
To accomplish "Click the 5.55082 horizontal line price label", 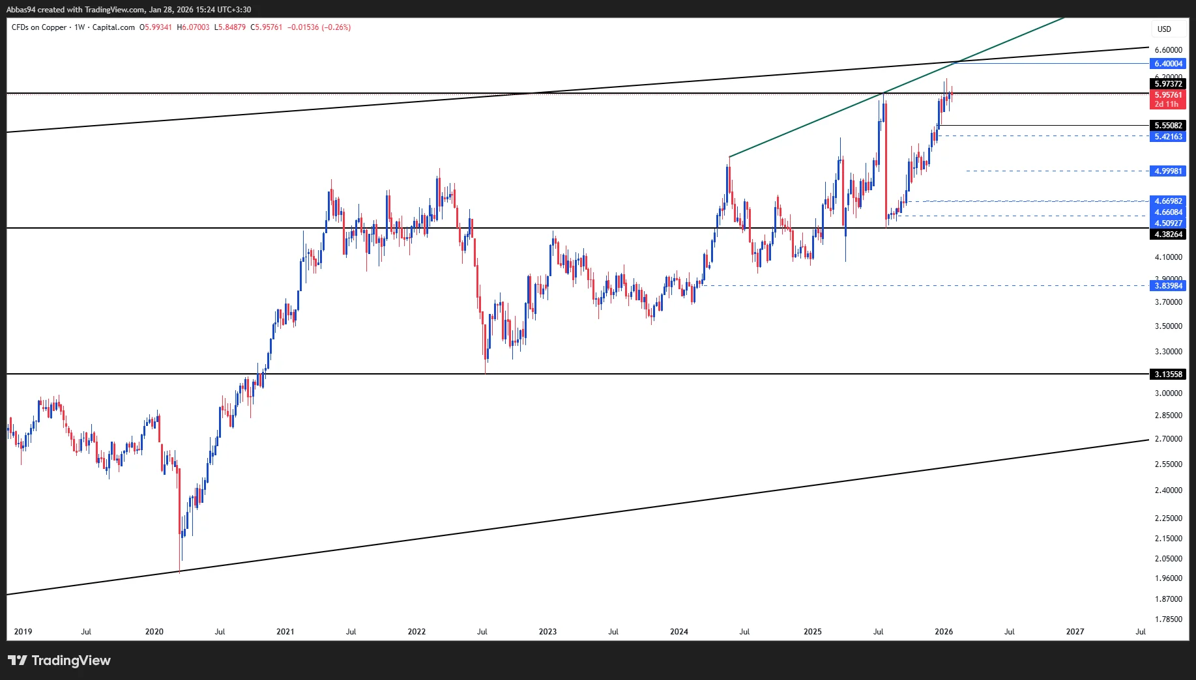I will pyautogui.click(x=1168, y=126).
